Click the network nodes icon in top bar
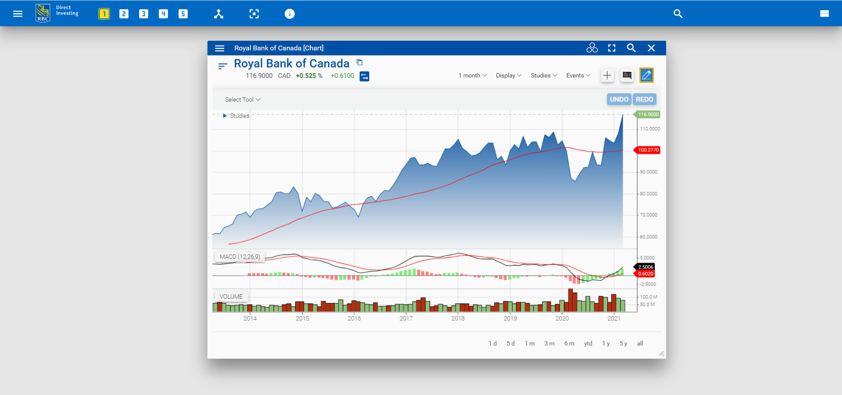This screenshot has width=842, height=395. click(x=218, y=14)
